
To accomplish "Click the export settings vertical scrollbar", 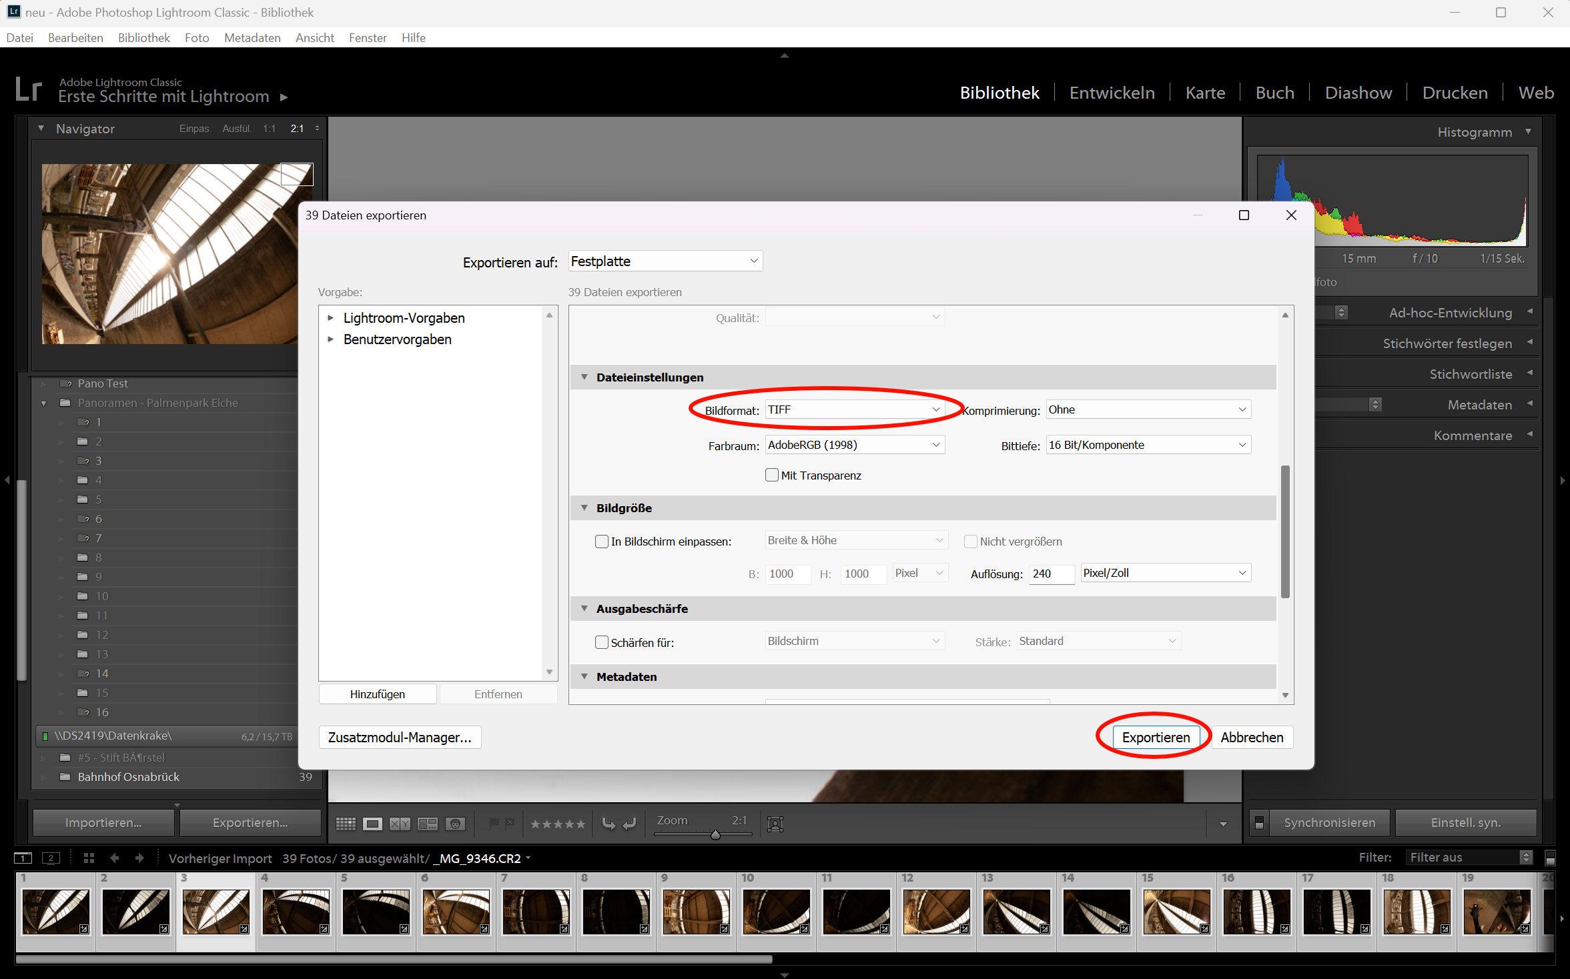I will click(x=1285, y=532).
